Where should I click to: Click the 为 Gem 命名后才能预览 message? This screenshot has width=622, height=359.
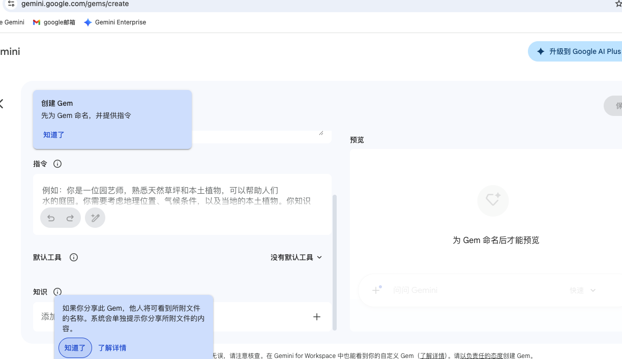[496, 240]
